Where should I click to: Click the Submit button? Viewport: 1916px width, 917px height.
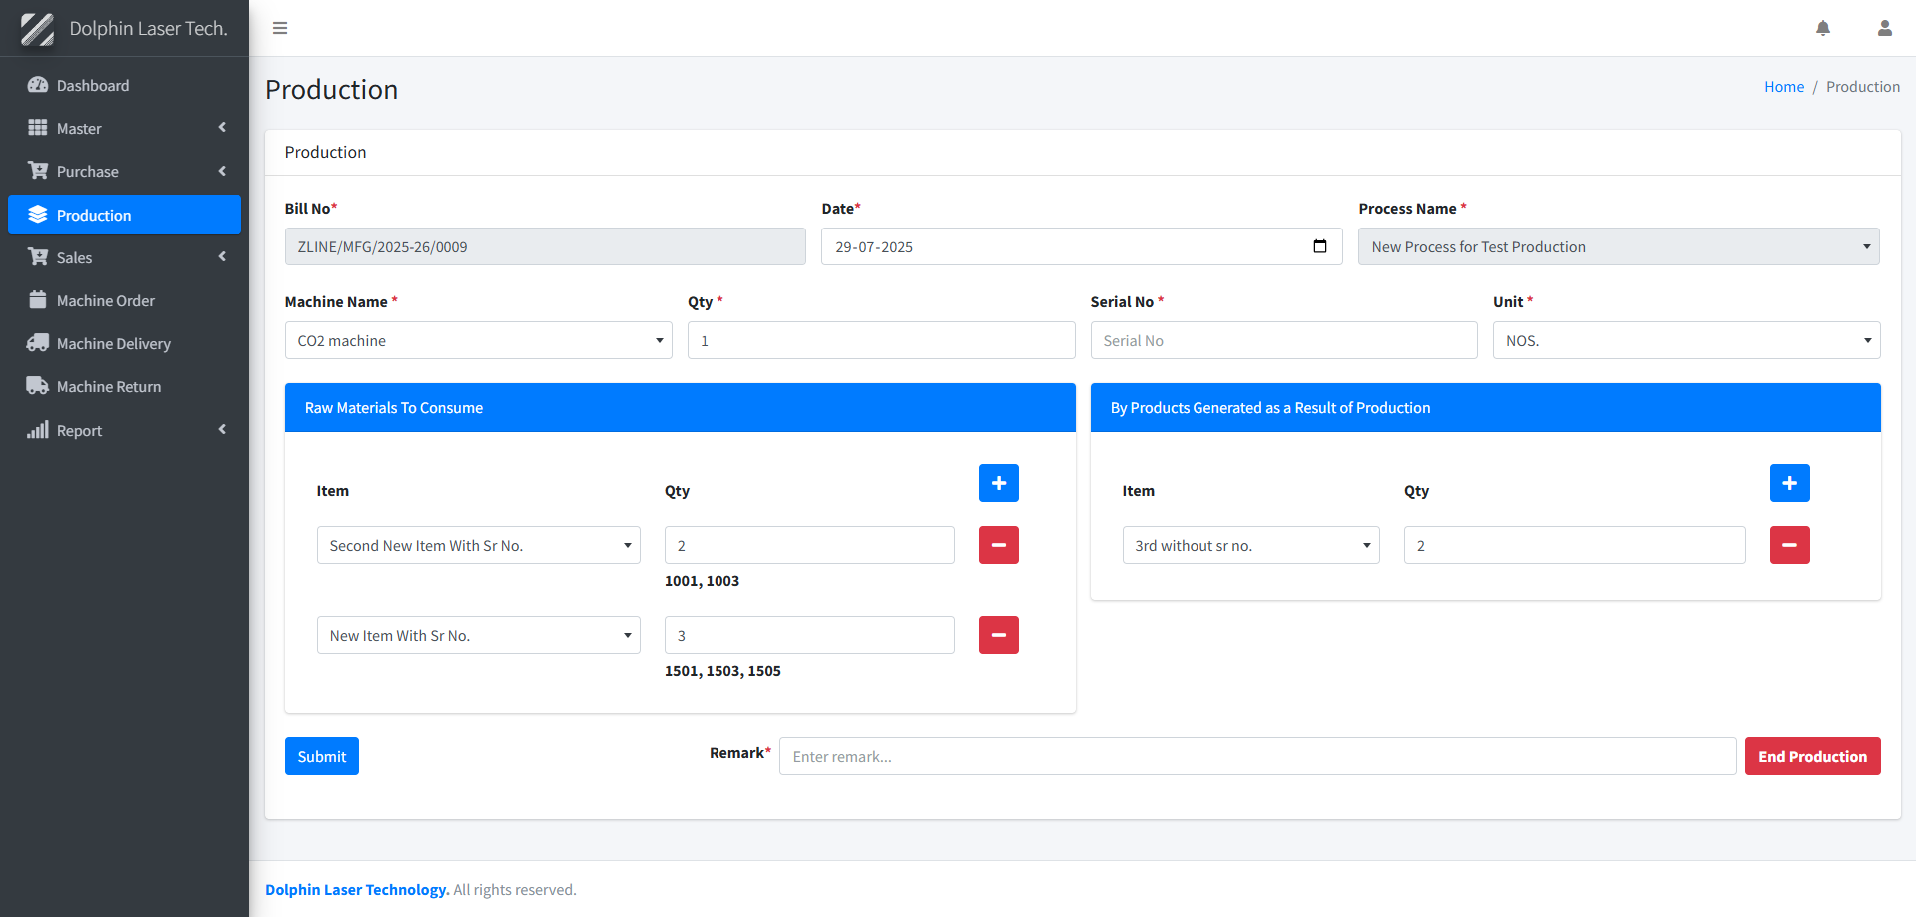click(x=321, y=756)
